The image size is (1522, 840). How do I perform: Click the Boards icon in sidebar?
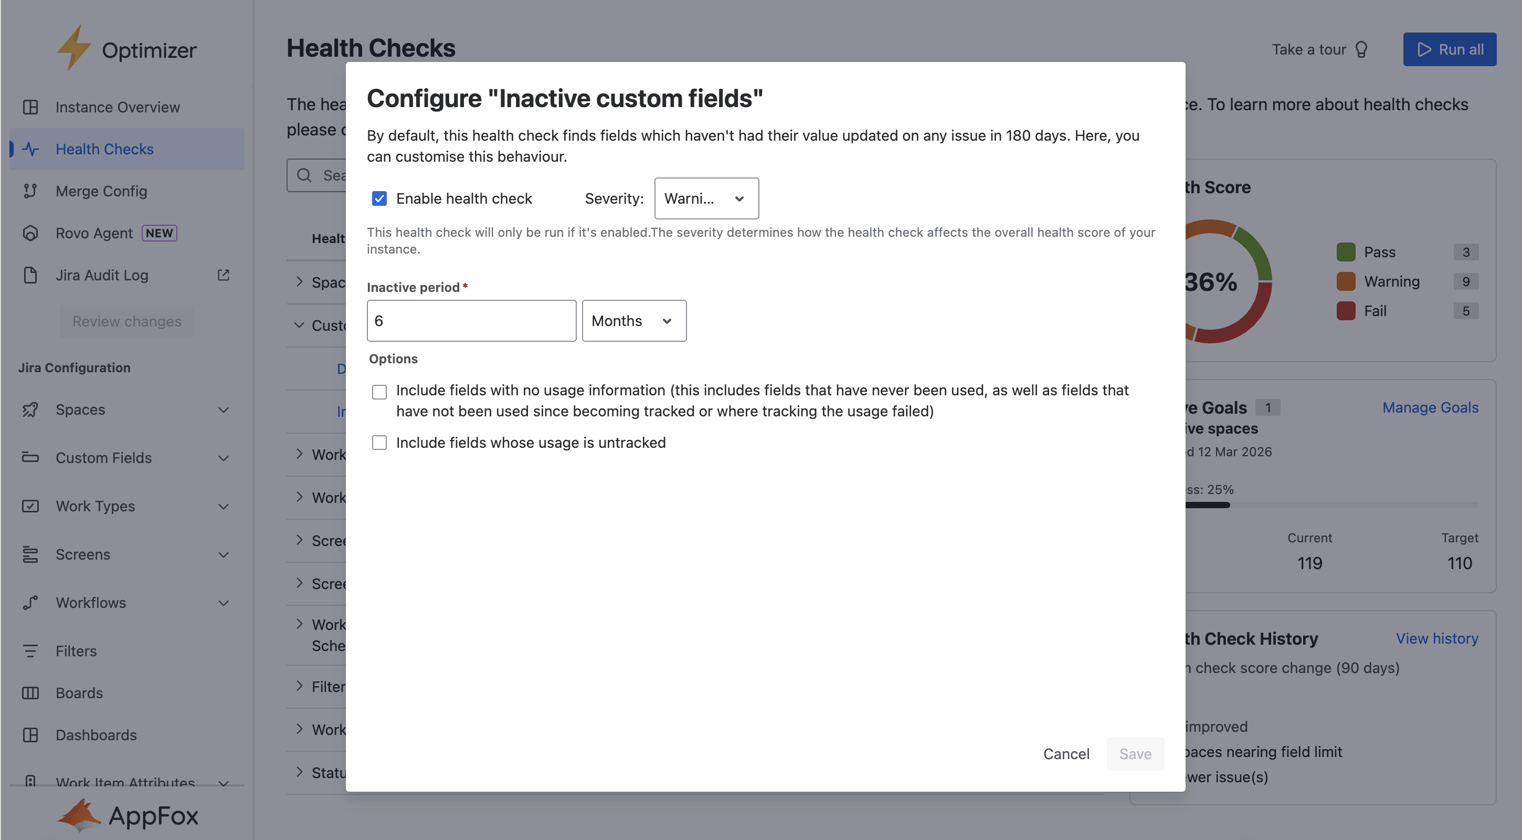coord(30,693)
